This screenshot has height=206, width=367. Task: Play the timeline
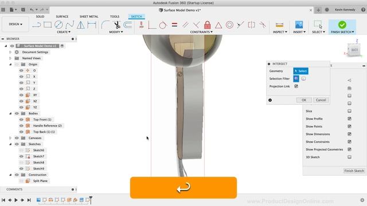pos(16,200)
